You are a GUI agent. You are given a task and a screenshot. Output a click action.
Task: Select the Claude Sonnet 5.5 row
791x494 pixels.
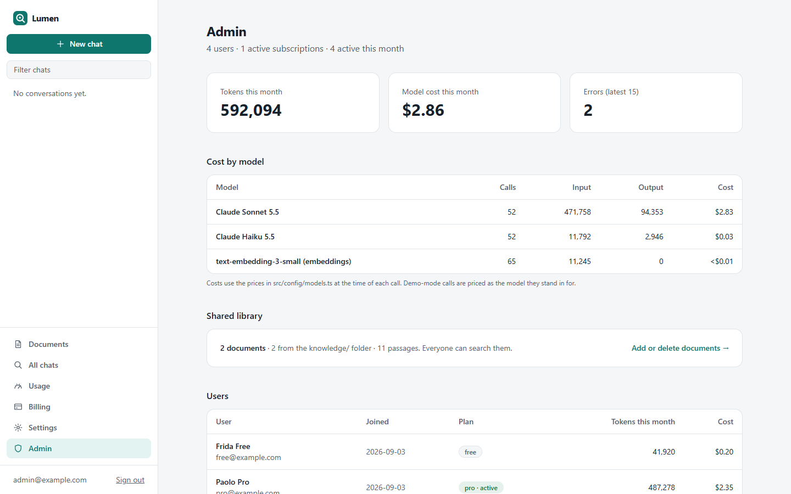(475, 212)
